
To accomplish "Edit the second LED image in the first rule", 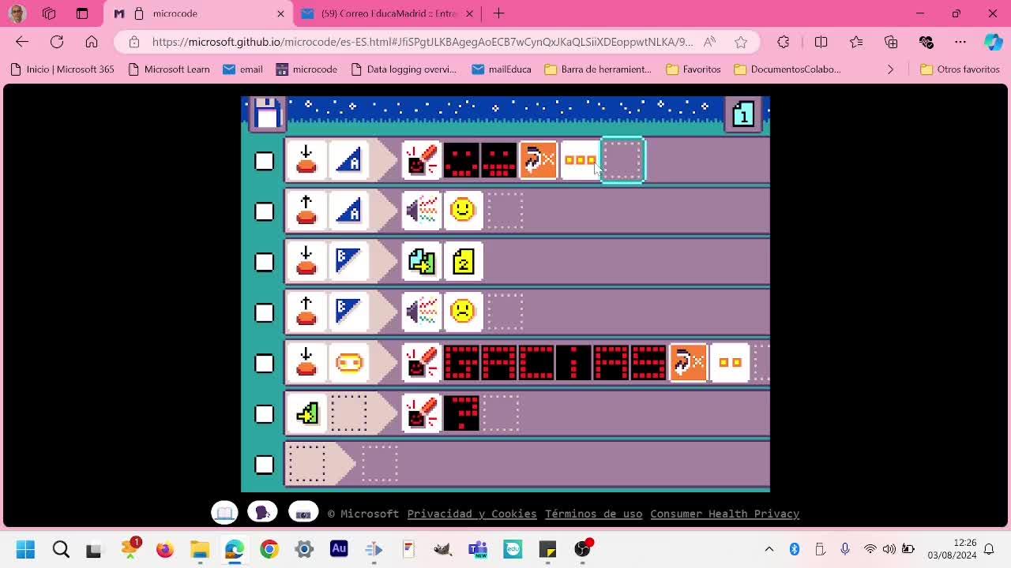I will point(499,161).
